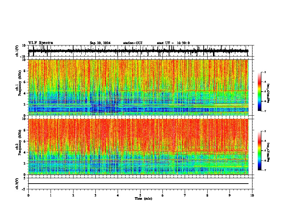Click the time-axis tick label '5'
Viewport: 284px width, 219px height.
coord(140,195)
